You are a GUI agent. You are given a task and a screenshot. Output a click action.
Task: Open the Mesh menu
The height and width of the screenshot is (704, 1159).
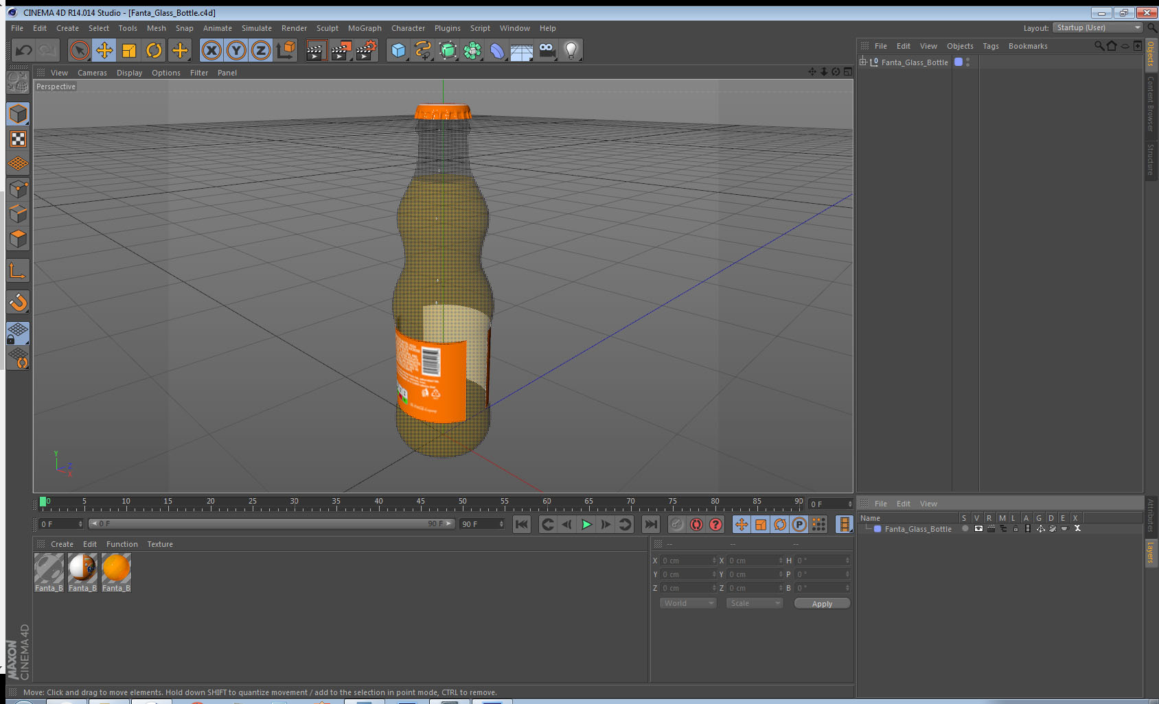coord(156,28)
